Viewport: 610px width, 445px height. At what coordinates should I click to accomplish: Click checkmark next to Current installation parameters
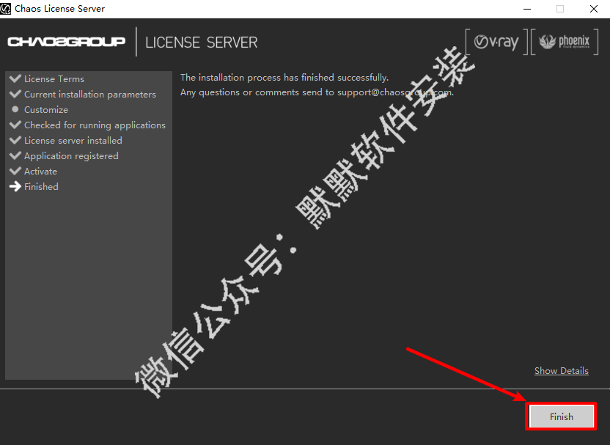(15, 94)
